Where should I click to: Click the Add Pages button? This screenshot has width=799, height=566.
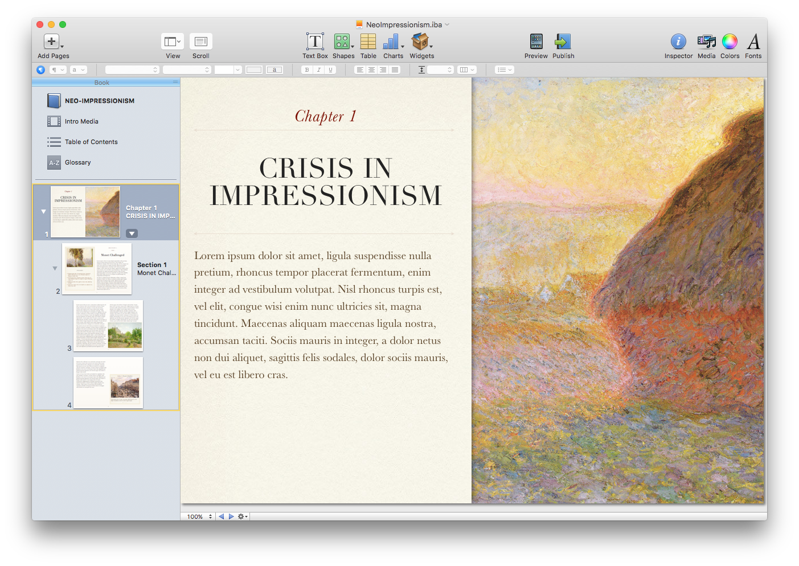coord(52,42)
